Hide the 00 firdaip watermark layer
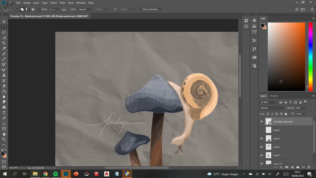Screen dimensions: 316x178 click(x=261, y=122)
